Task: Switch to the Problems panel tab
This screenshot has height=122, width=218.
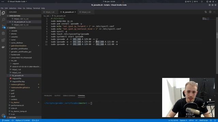Action: [x=48, y=96]
